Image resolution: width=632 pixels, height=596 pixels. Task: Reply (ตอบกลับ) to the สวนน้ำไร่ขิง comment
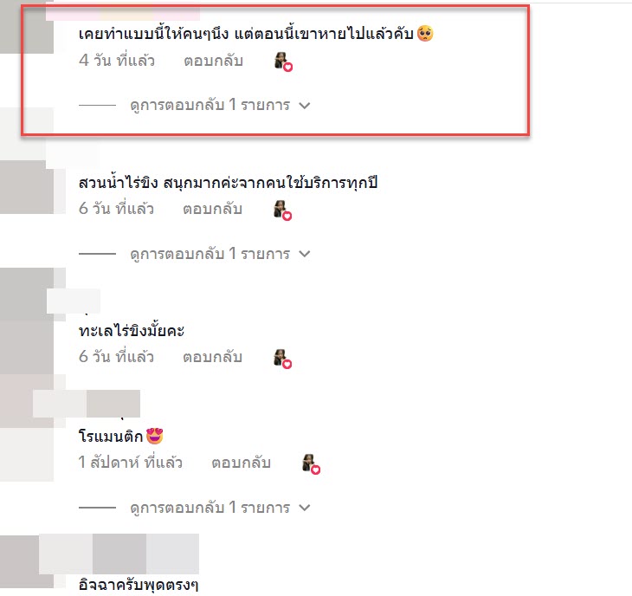pos(212,210)
